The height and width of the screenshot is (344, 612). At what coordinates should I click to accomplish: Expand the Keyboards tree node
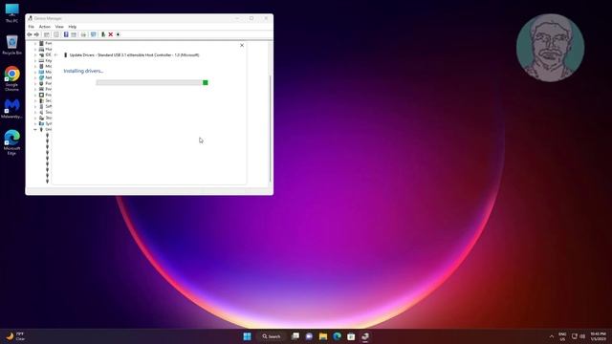pos(35,61)
